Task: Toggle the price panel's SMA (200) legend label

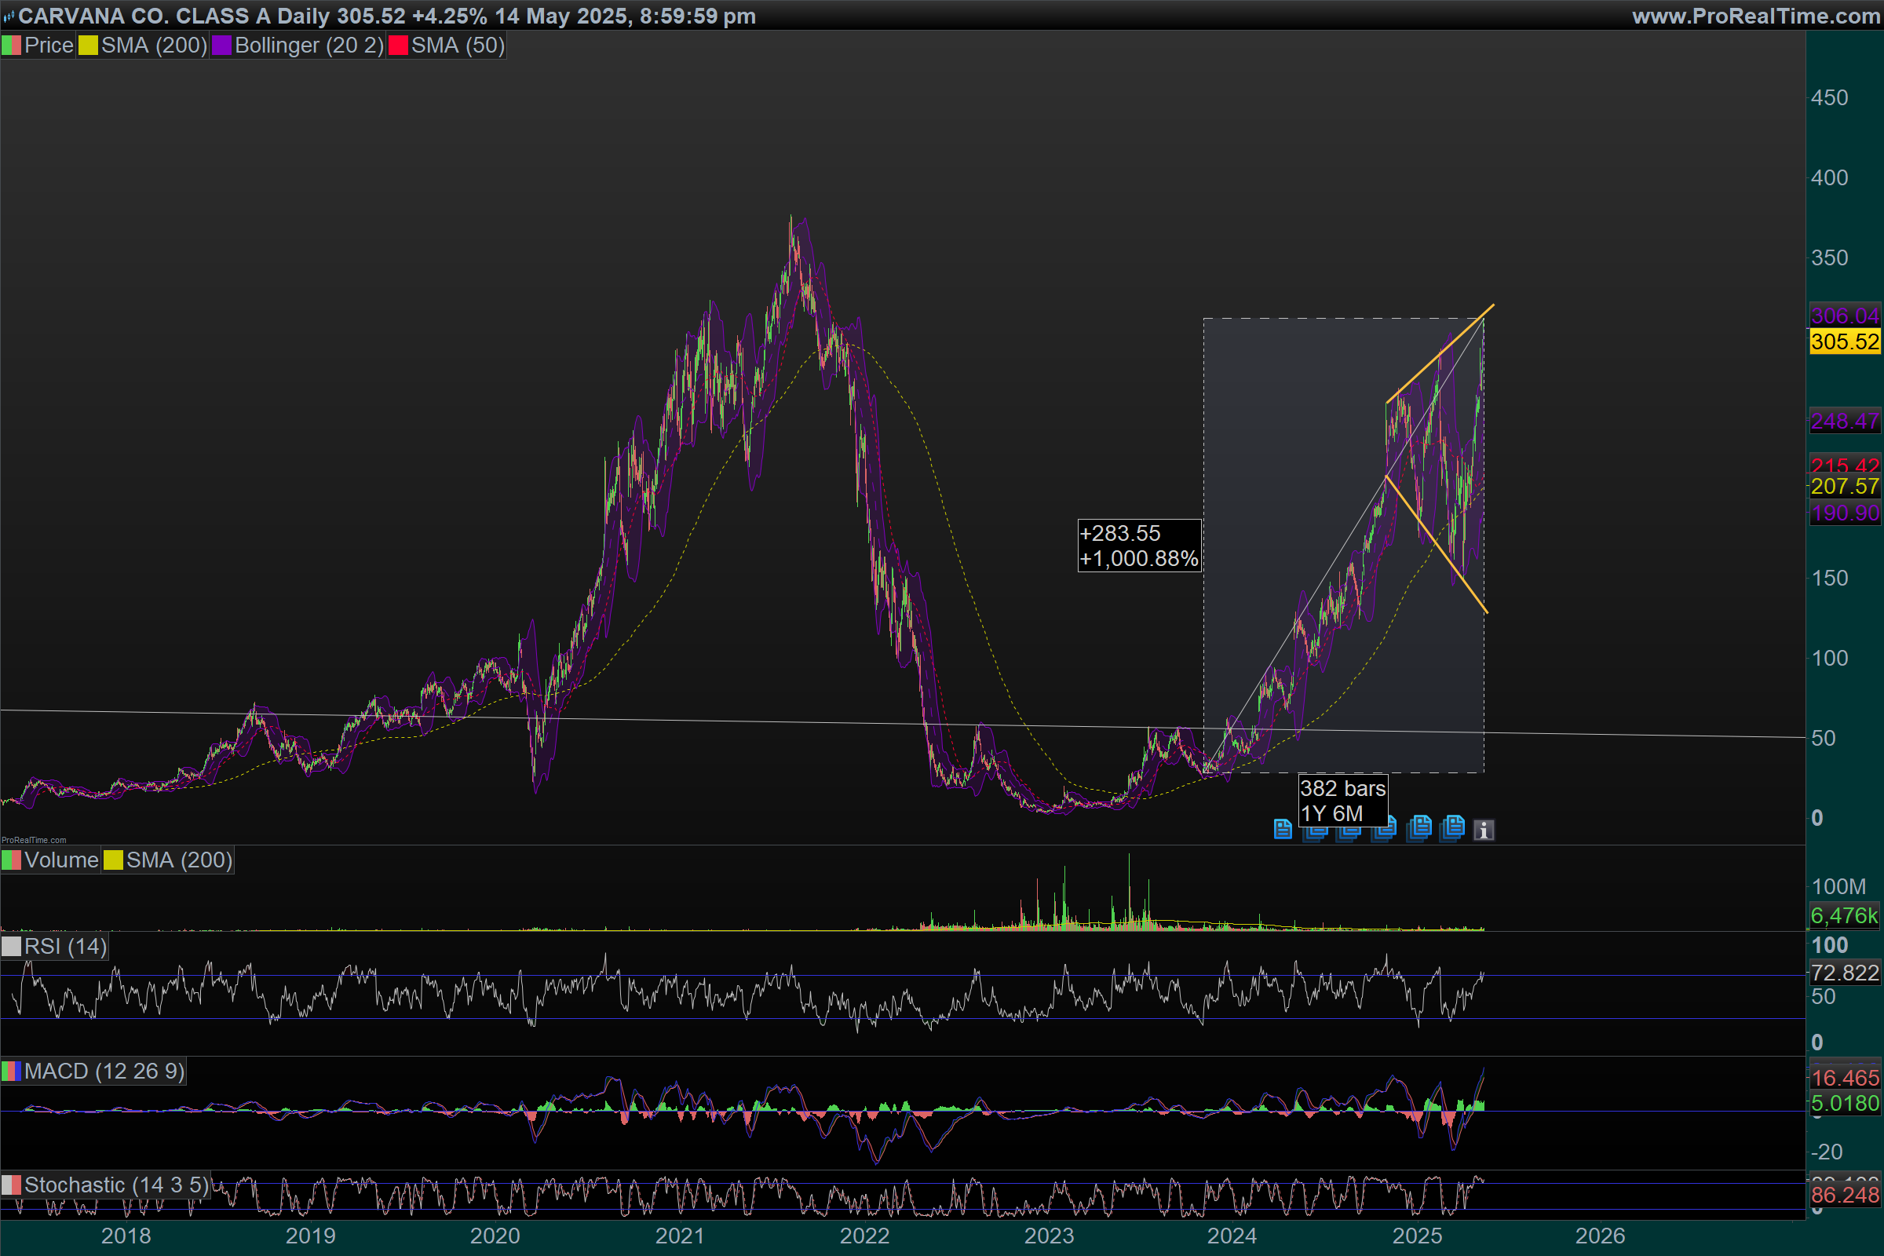Action: pyautogui.click(x=154, y=46)
